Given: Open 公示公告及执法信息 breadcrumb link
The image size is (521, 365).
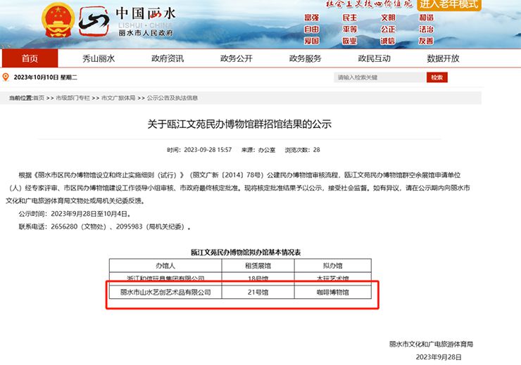Looking at the screenshot, I should 172,98.
